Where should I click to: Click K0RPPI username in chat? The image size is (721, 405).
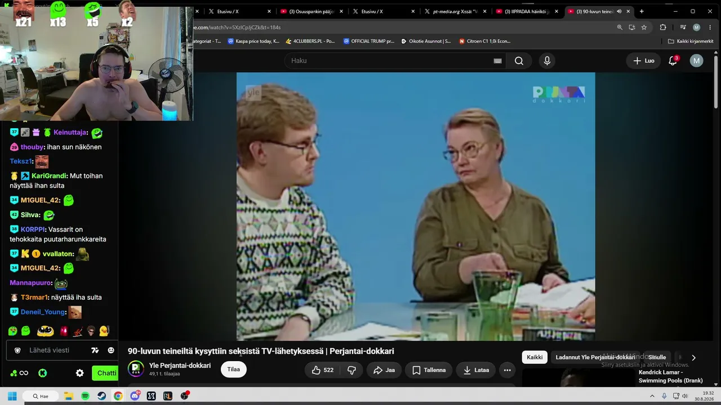pyautogui.click(x=33, y=229)
